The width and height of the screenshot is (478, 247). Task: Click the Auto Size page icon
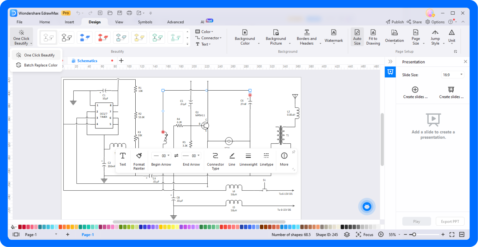[x=357, y=37]
